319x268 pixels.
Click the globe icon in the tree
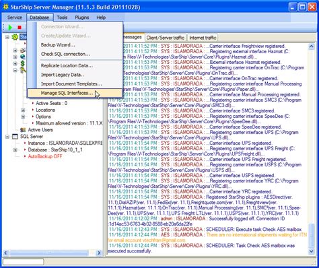22,57
